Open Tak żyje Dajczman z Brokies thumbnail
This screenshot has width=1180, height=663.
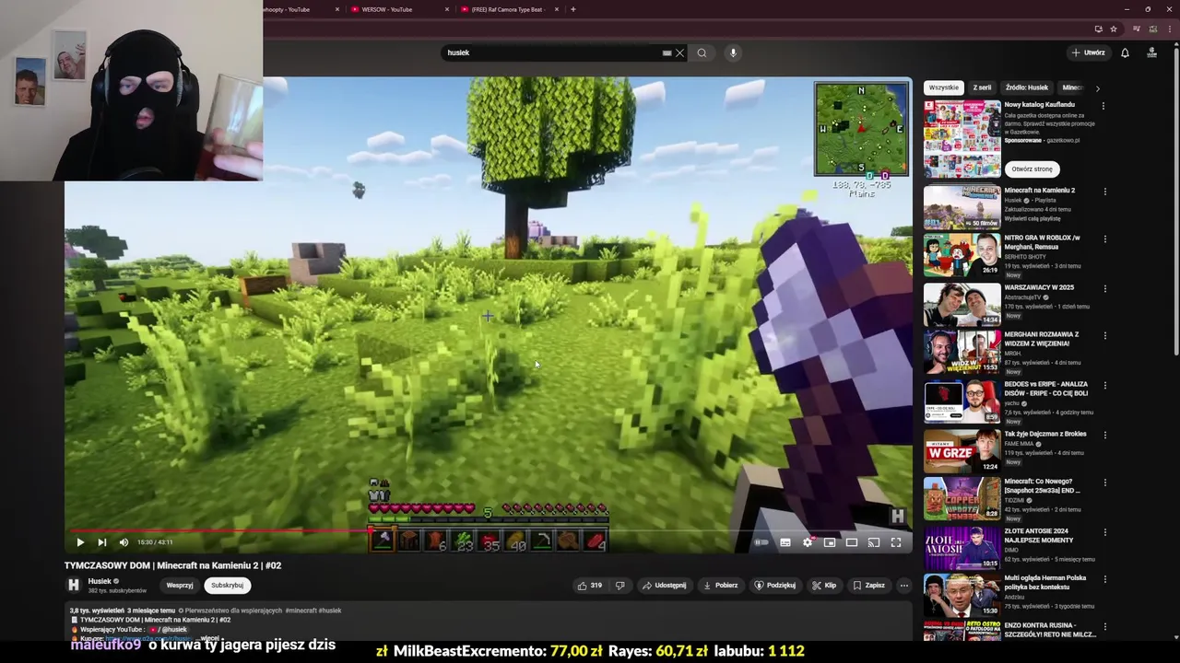962,451
